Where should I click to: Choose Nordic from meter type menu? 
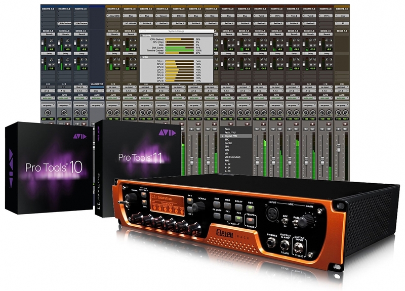235,143
